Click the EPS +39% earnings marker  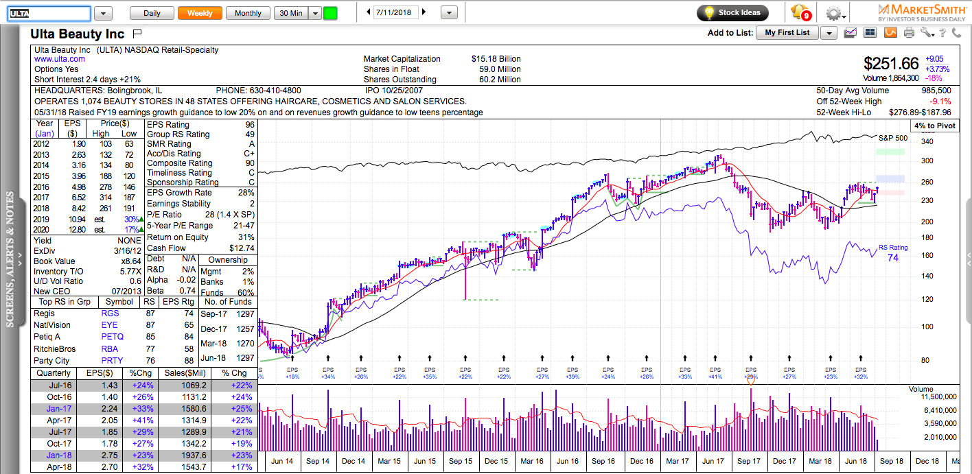[x=572, y=373]
